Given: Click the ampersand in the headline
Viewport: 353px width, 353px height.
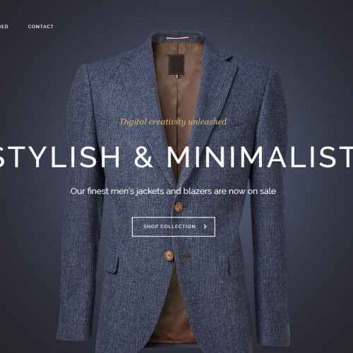Looking at the screenshot, I should coord(143,157).
